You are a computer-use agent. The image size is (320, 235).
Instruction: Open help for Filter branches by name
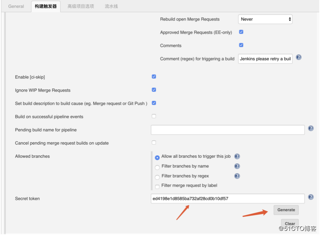click(x=237, y=166)
